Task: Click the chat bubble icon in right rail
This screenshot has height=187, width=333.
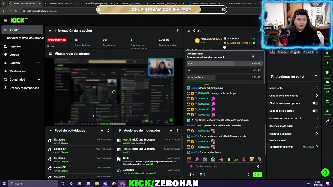Action: coord(328,82)
